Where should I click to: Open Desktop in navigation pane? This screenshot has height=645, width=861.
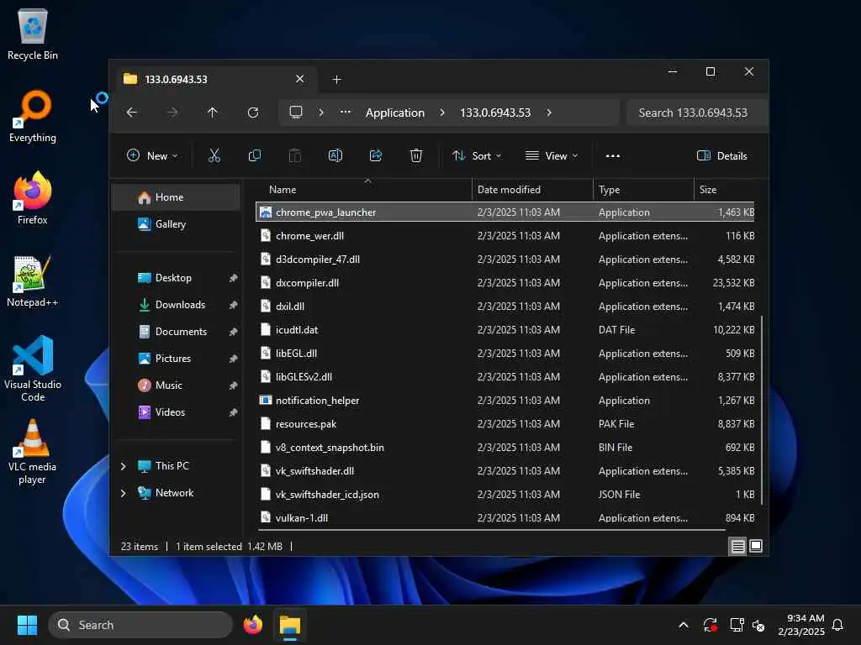(176, 278)
